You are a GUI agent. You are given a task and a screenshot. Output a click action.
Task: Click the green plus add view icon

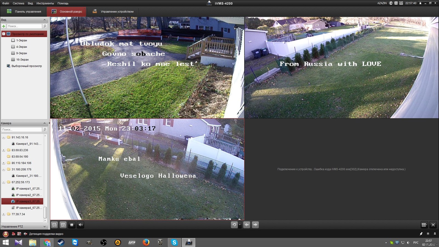click(x=4, y=26)
